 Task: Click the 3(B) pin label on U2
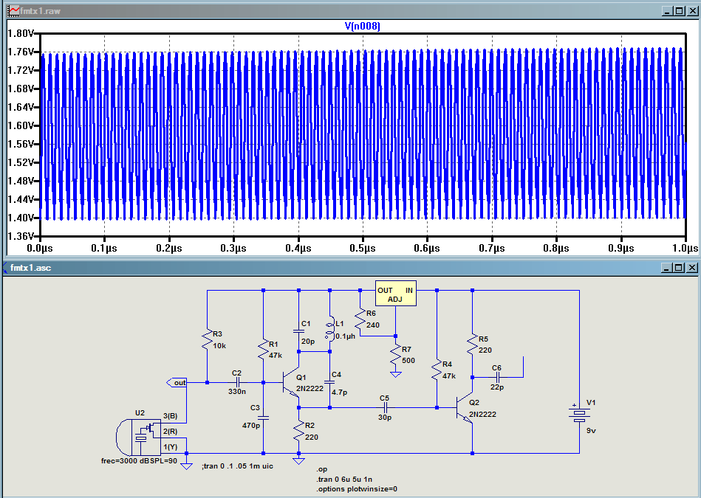171,416
